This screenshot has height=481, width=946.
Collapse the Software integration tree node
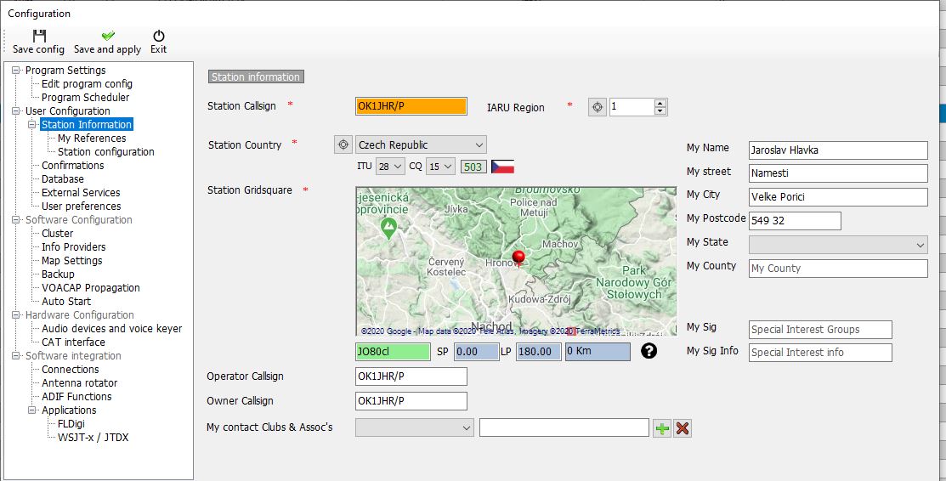tap(15, 355)
